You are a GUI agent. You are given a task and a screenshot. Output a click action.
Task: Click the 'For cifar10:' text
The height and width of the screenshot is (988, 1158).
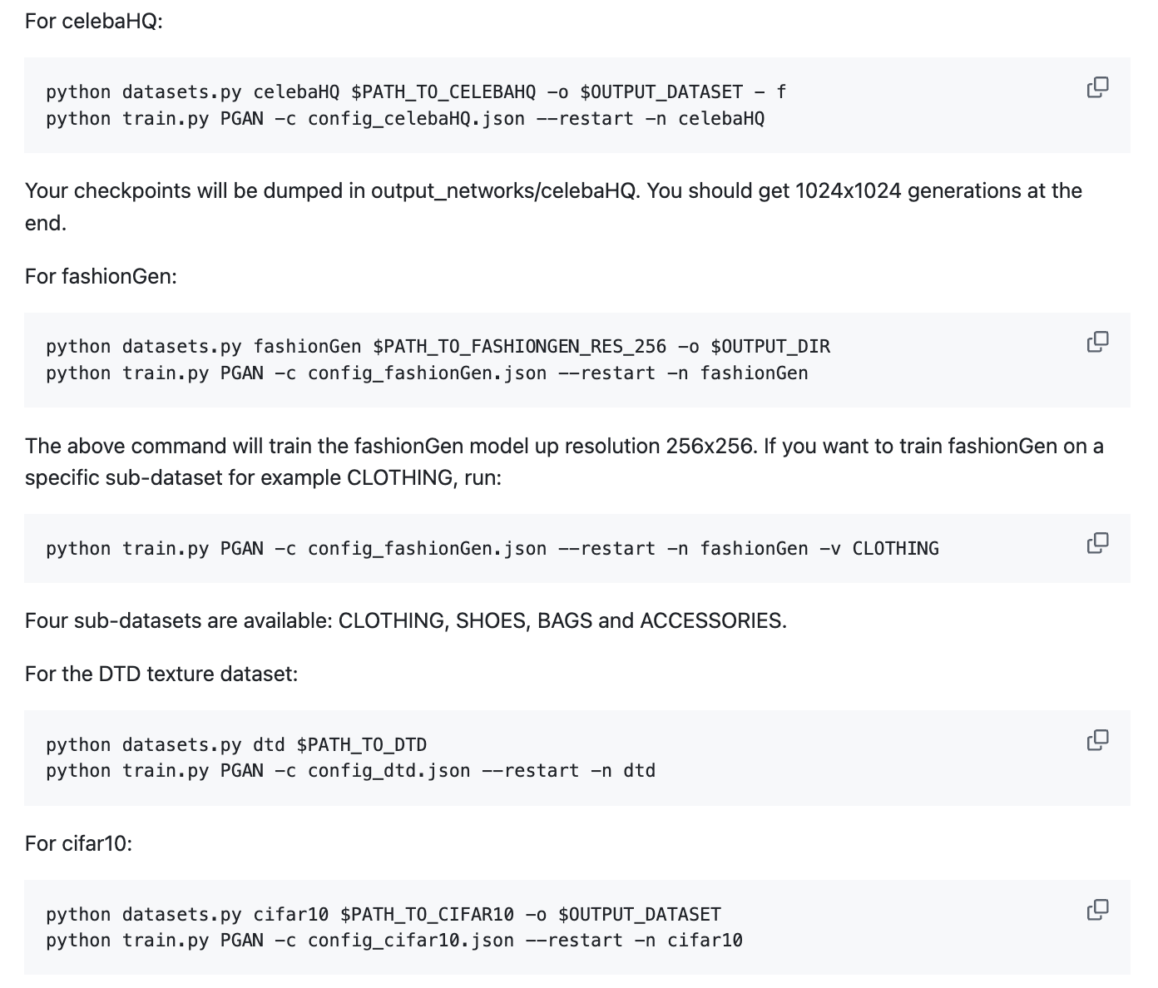tap(79, 843)
